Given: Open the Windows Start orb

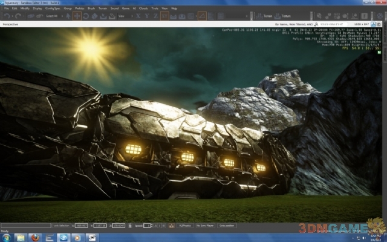Looking at the screenshot, I should (7, 238).
